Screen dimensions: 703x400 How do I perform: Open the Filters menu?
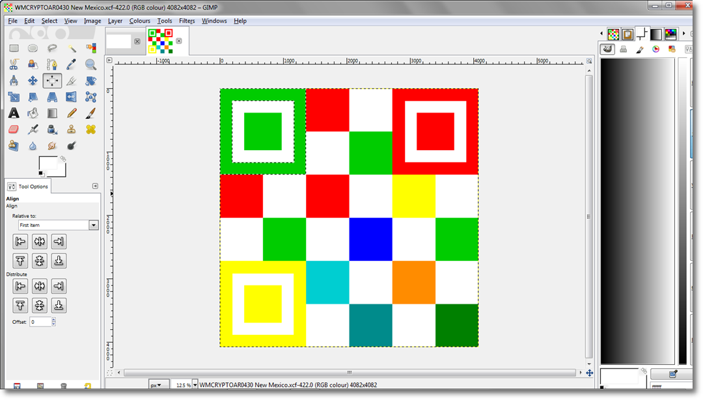[187, 21]
